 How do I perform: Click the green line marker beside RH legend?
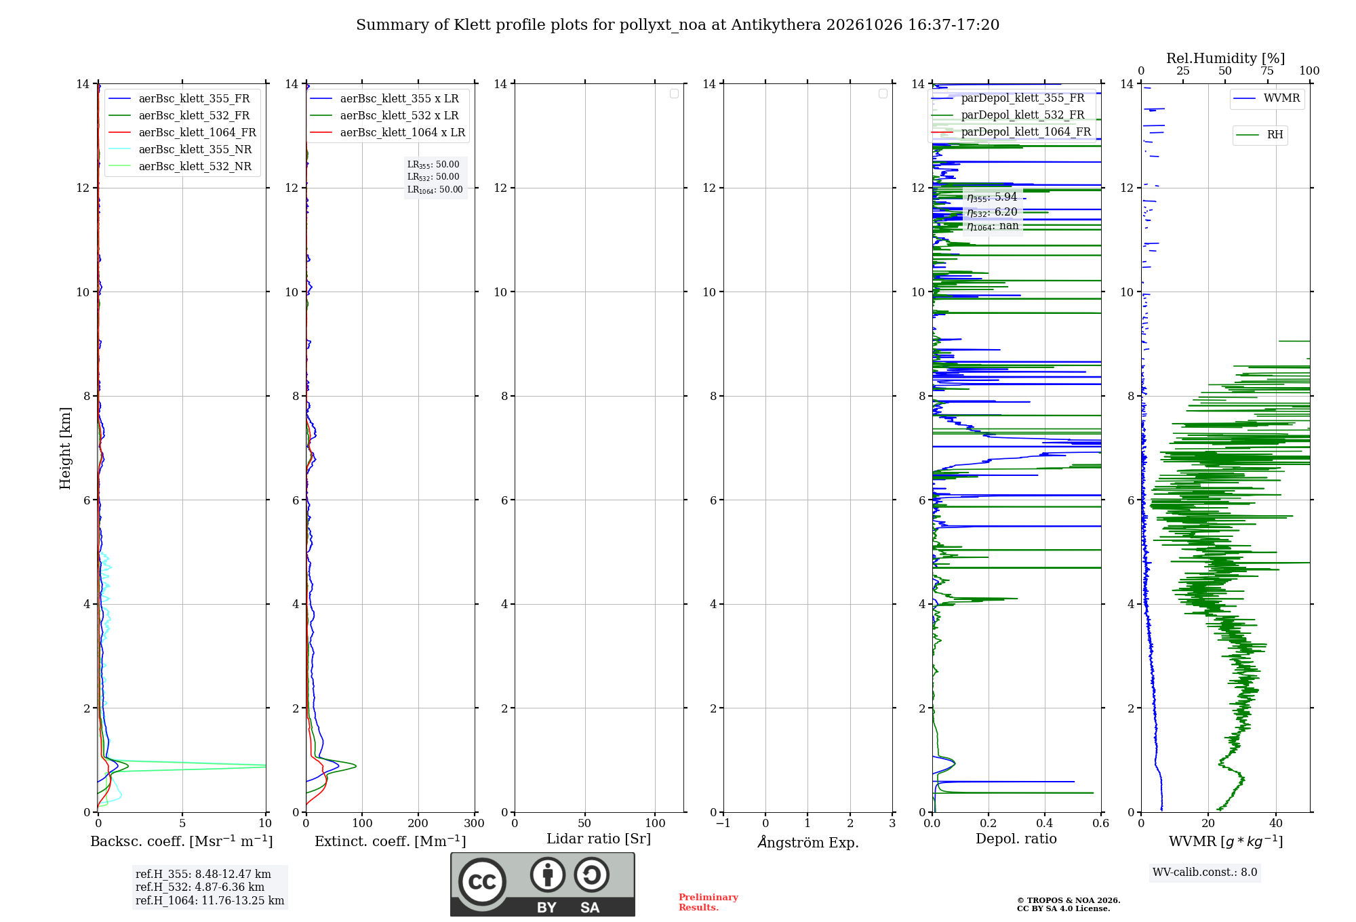[x=1248, y=135]
